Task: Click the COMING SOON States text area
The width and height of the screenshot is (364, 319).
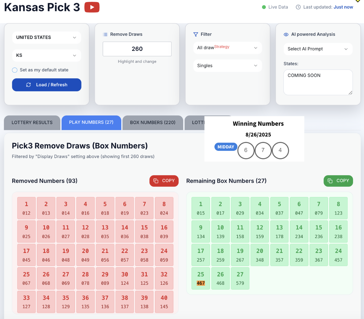Action: click(318, 82)
